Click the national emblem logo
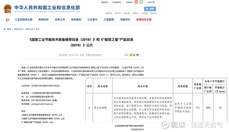The height and width of the screenshot is (132, 229). (8, 9)
